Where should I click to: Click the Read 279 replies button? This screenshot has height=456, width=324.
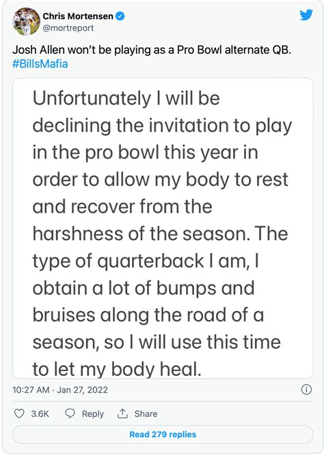[x=163, y=435]
